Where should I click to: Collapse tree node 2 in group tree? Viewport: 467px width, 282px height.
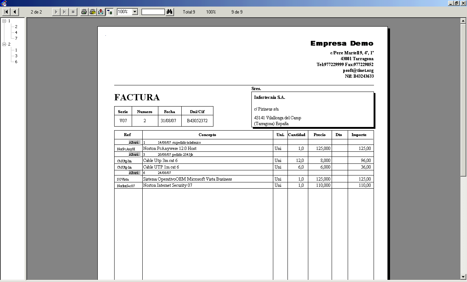pos(4,44)
